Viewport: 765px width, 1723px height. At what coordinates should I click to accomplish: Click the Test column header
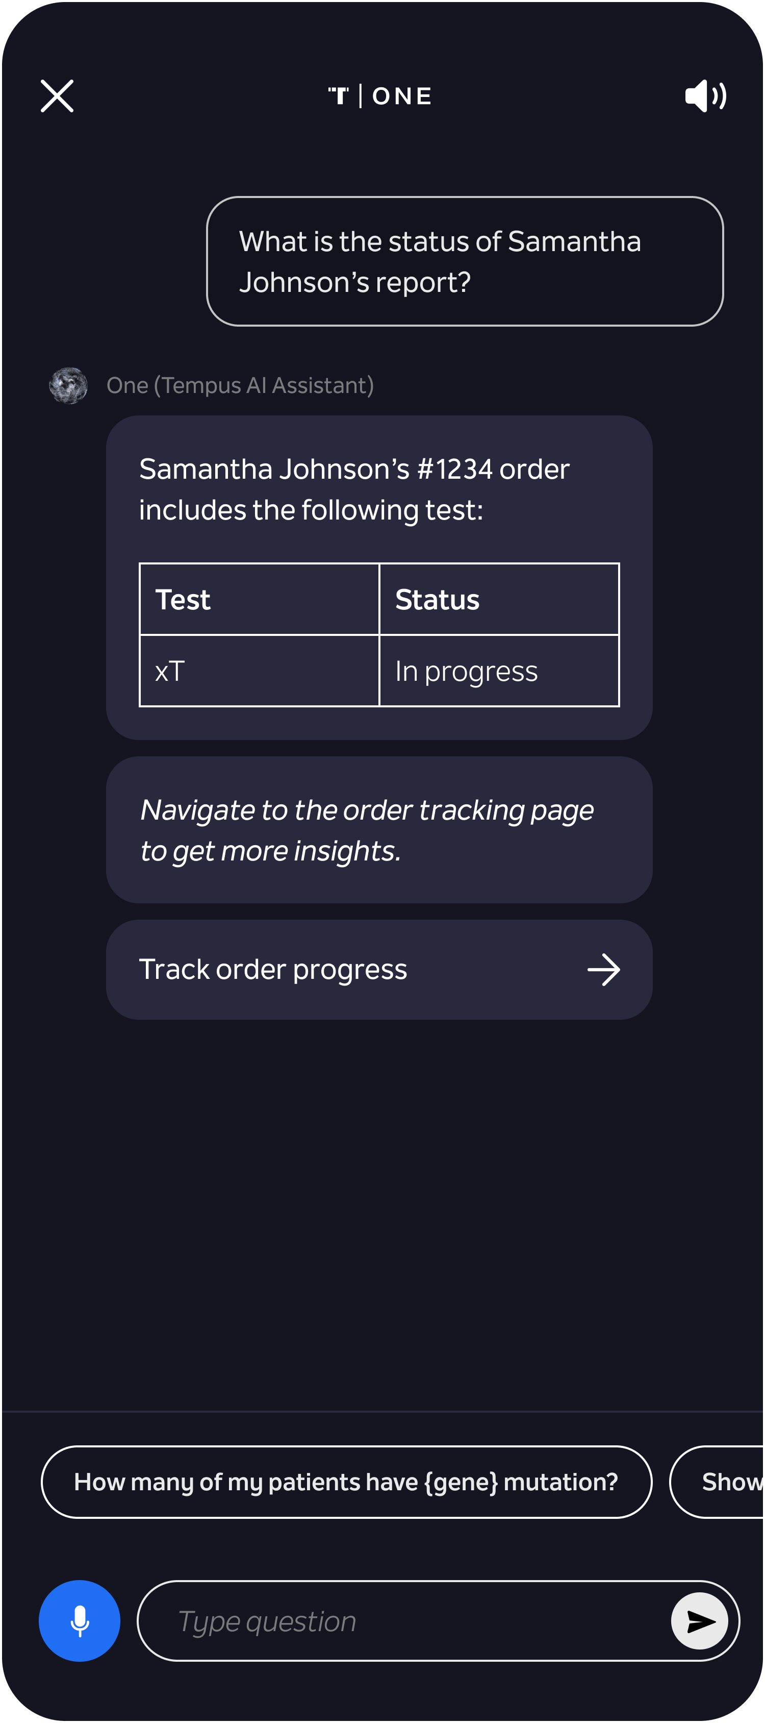tap(259, 599)
